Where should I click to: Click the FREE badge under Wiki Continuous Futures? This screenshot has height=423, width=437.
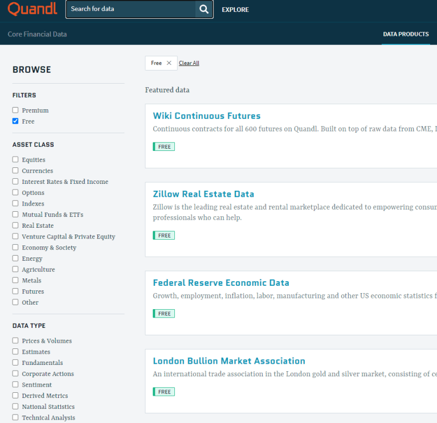(164, 147)
